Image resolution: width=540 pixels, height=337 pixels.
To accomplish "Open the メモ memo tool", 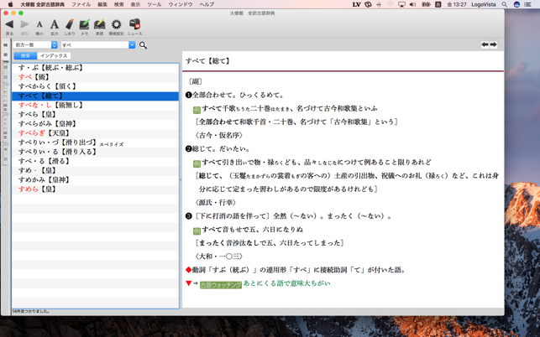I will [84, 25].
